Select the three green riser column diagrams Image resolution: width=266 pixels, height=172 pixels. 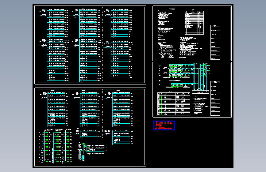tap(56, 146)
